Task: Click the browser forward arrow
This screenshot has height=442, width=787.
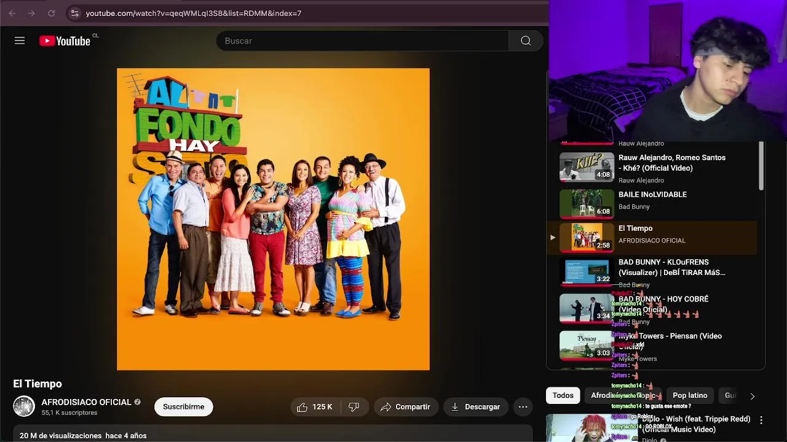Action: pos(31,13)
